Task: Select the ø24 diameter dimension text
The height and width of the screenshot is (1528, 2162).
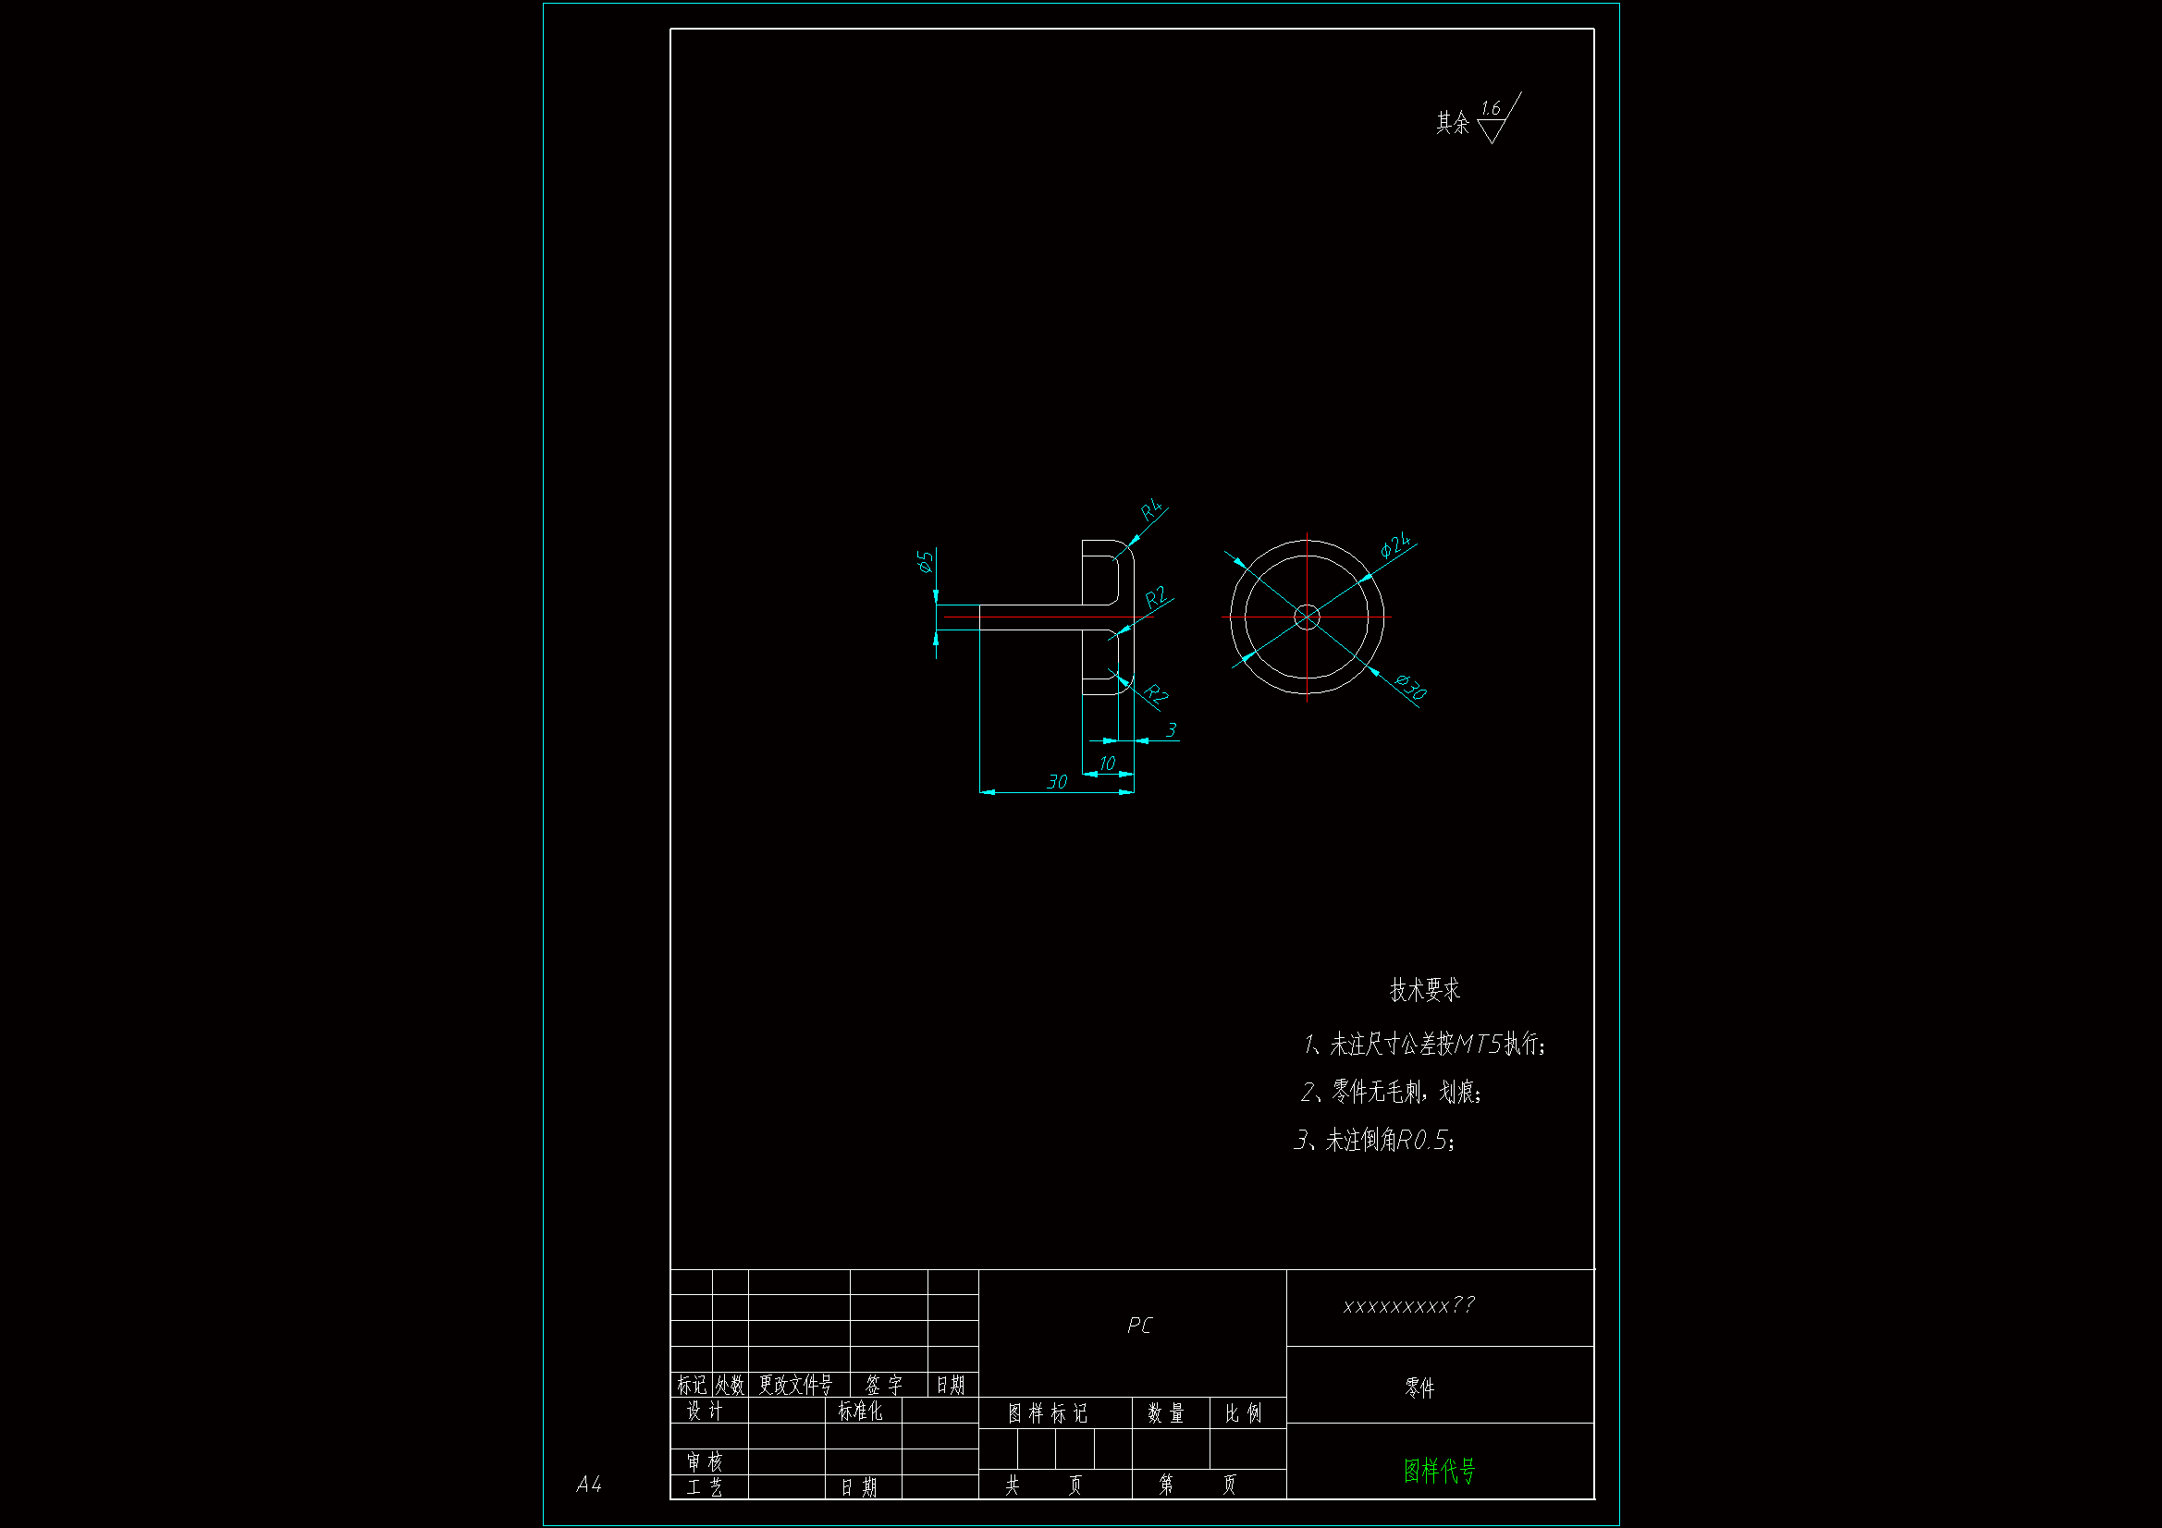Action: [1395, 545]
